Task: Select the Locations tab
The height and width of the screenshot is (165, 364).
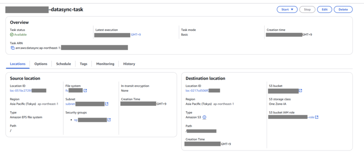Action: point(18,64)
